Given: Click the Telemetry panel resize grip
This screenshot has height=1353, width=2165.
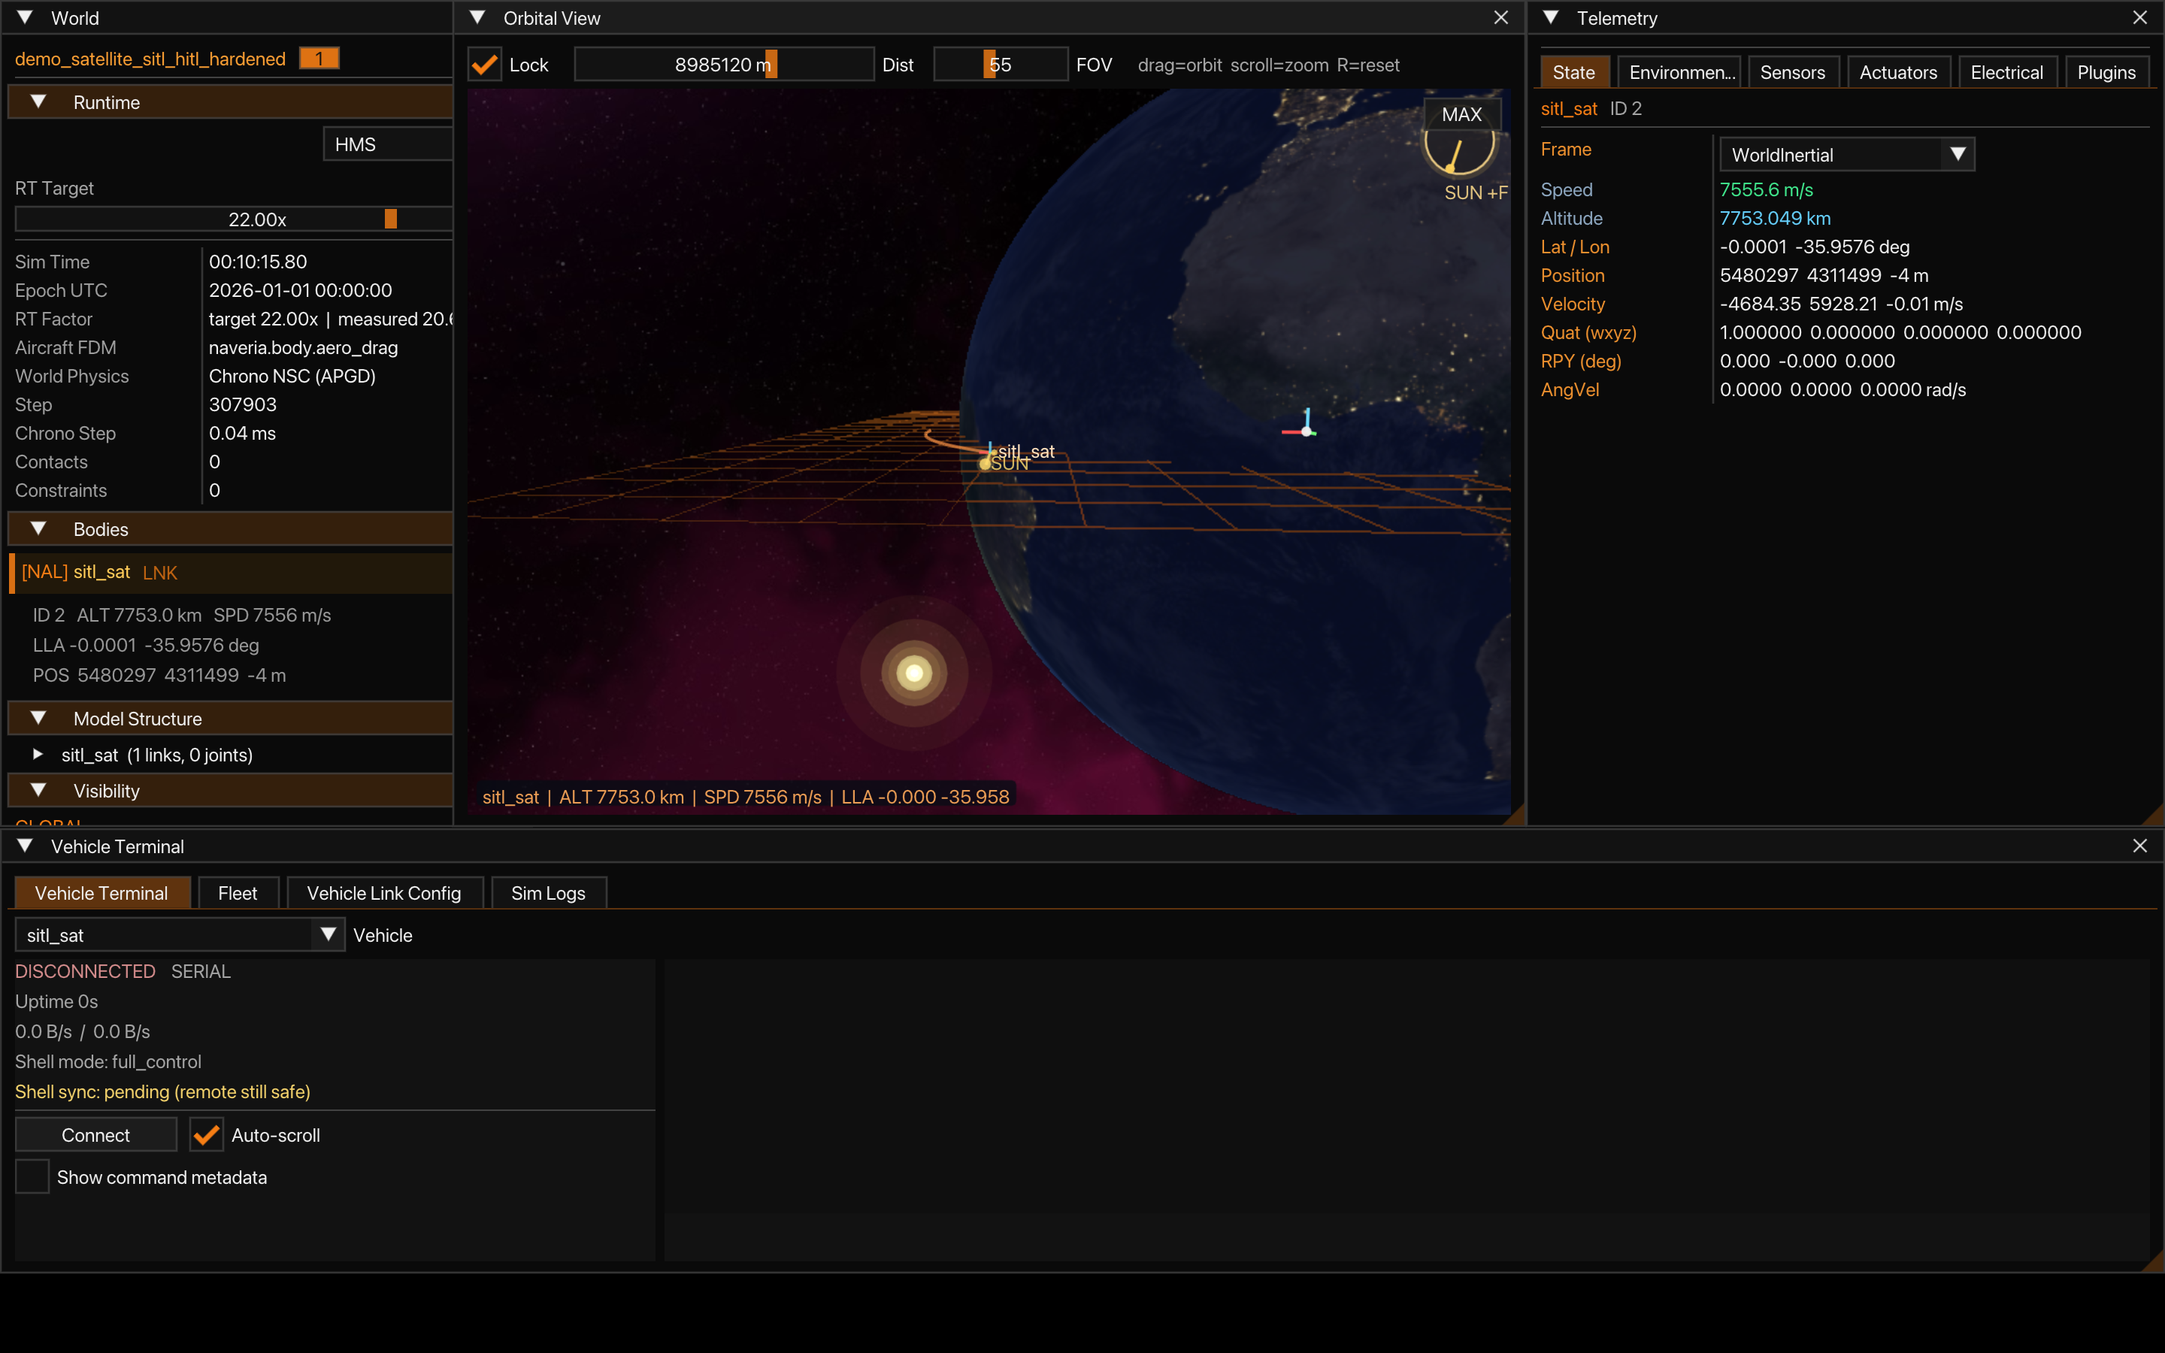Looking at the screenshot, I should pyautogui.click(x=2154, y=814).
